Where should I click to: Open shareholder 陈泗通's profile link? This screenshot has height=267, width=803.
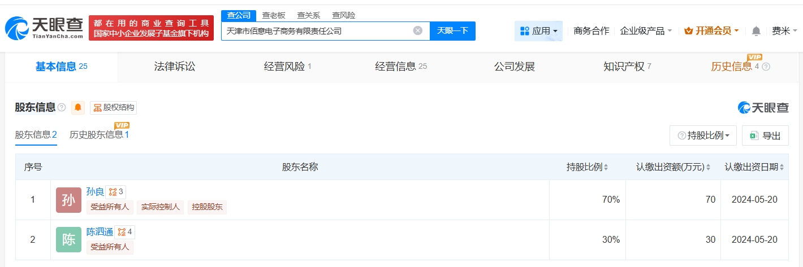pos(100,231)
